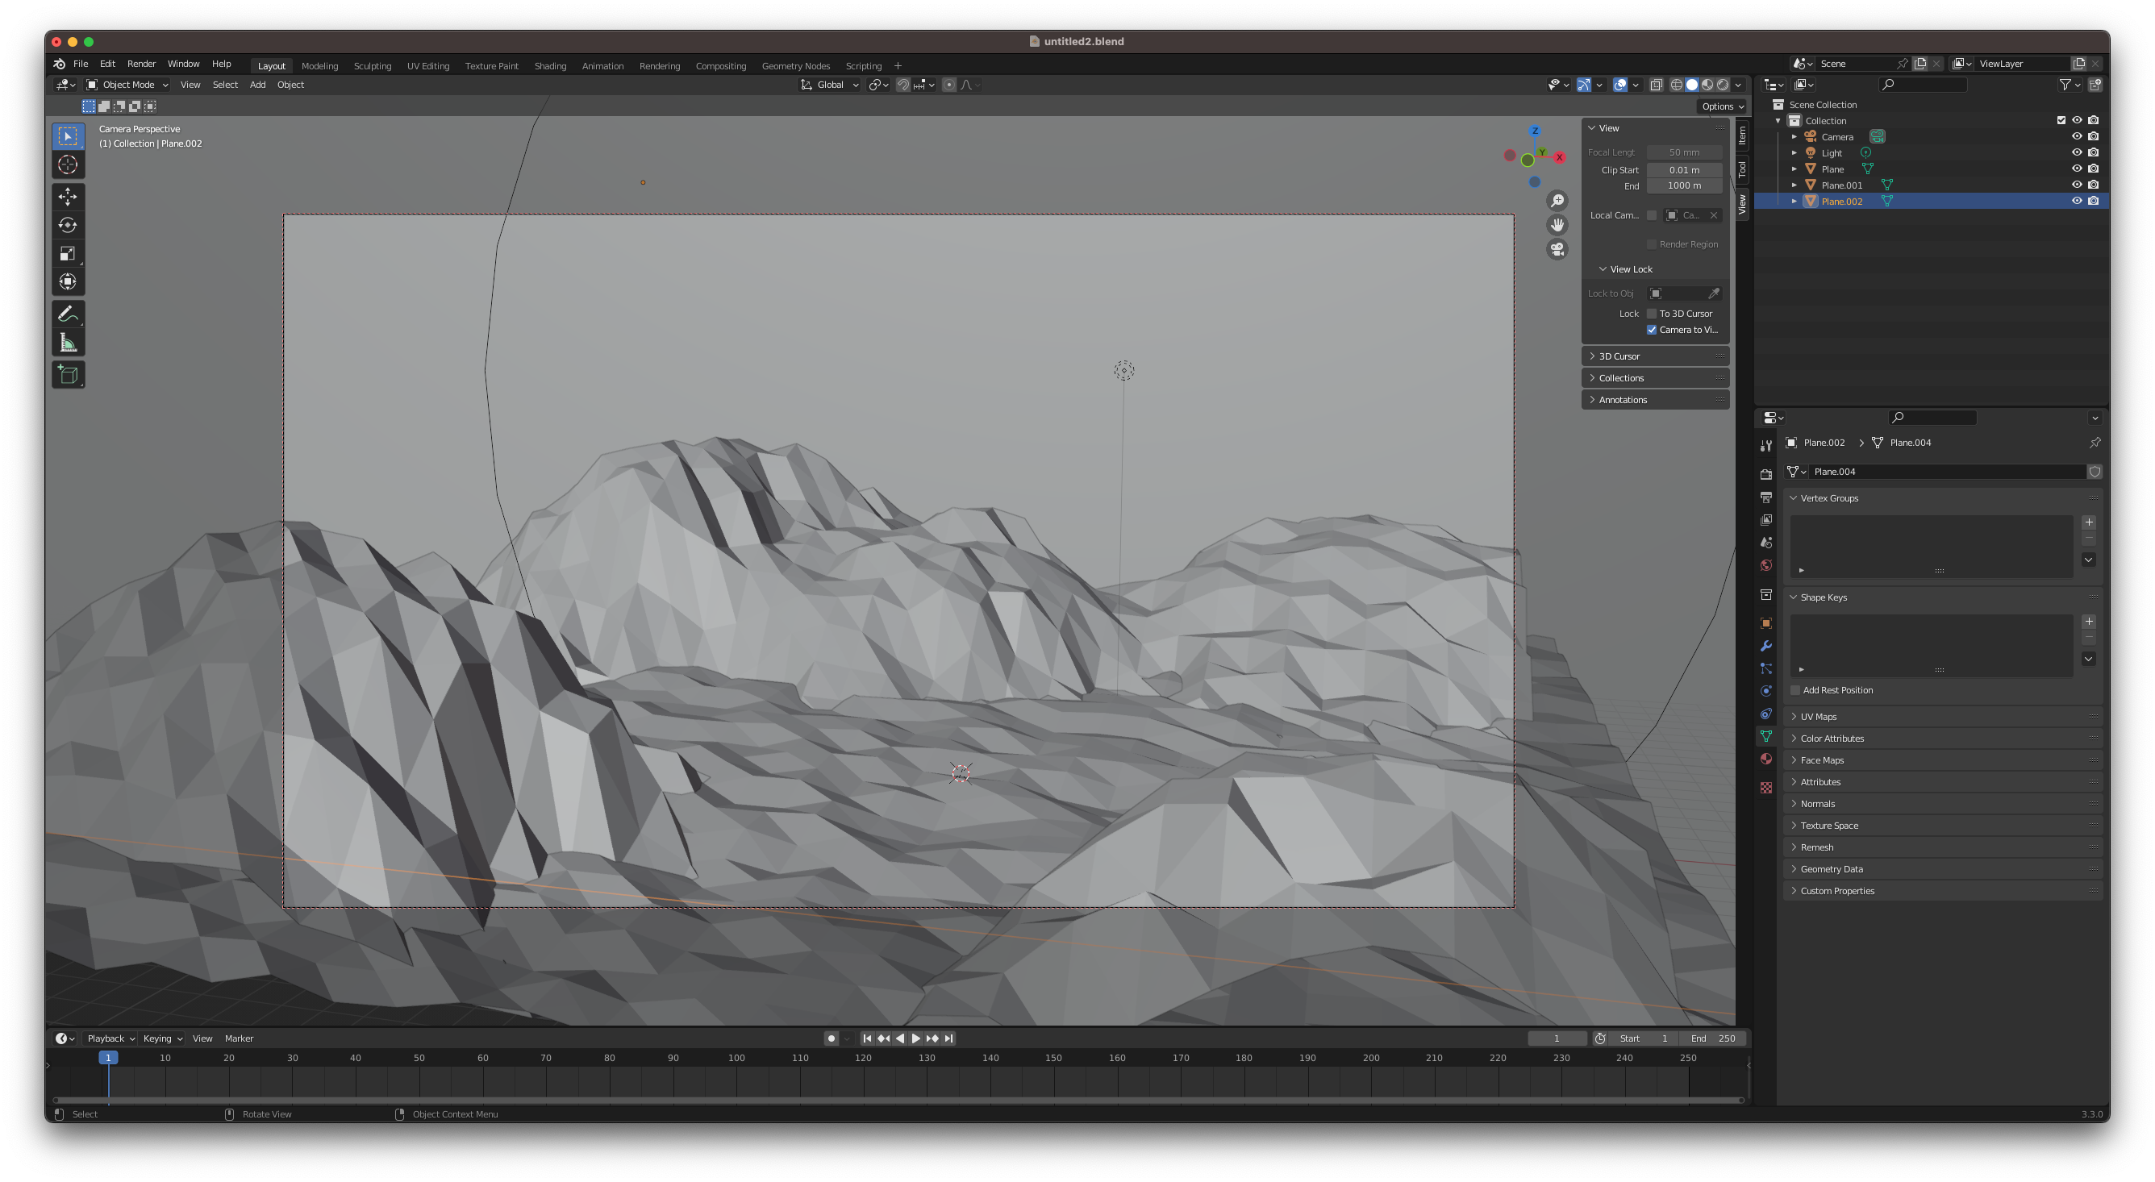The width and height of the screenshot is (2155, 1182).
Task: Open the Render menu
Action: (x=141, y=64)
